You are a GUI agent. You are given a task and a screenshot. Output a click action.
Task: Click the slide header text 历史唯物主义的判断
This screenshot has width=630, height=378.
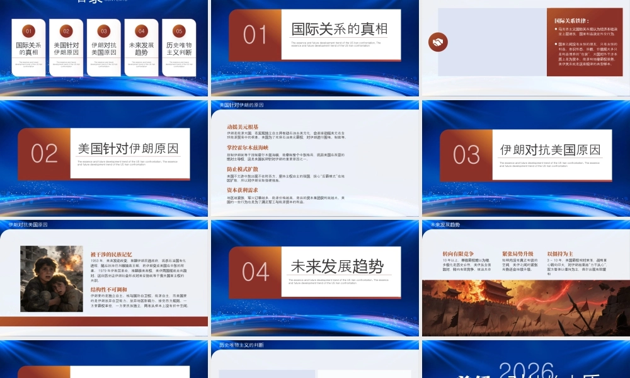[241, 345]
